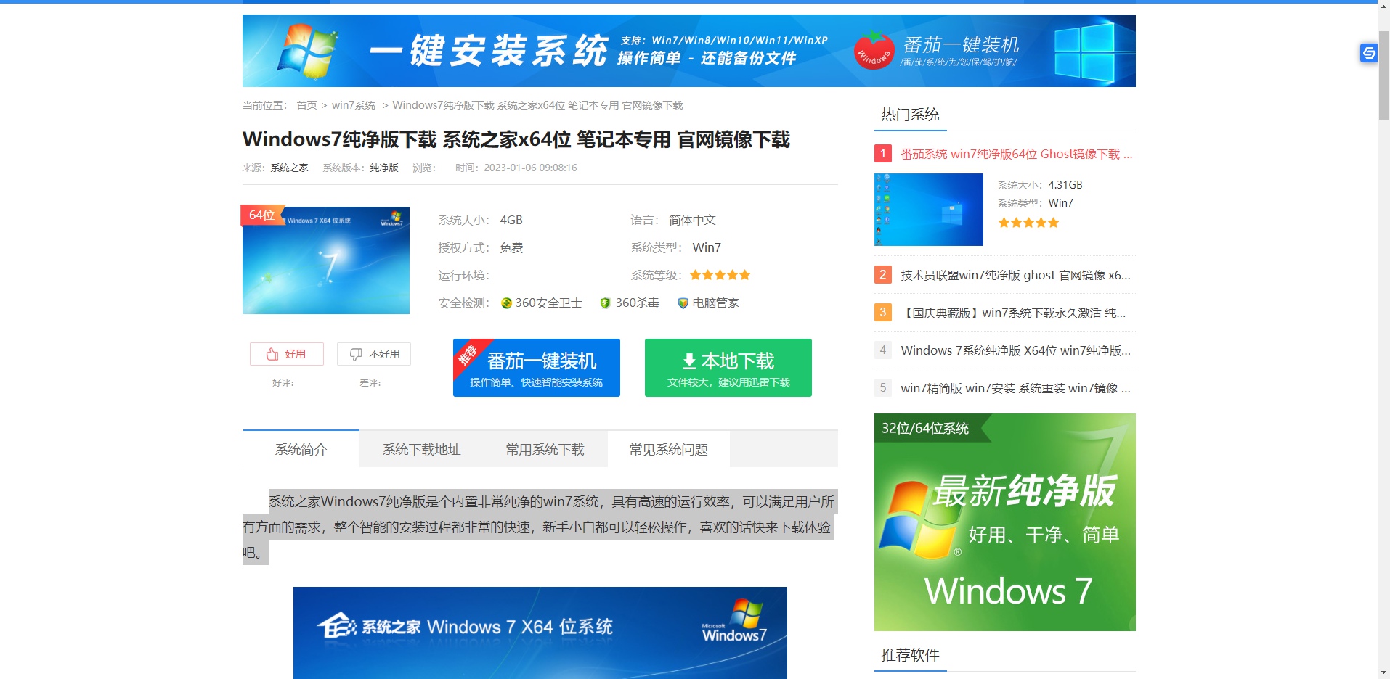Vote 好用 for this system
The width and height of the screenshot is (1390, 679).
click(x=287, y=354)
